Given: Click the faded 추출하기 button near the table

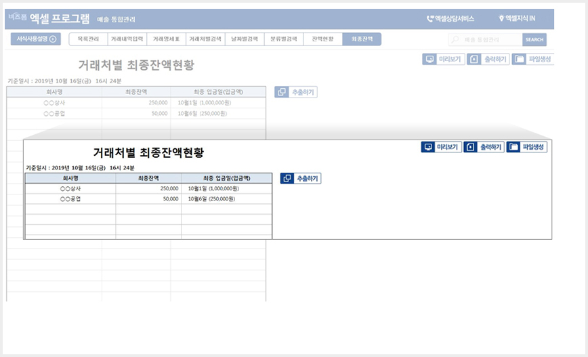Looking at the screenshot, I should point(296,92).
